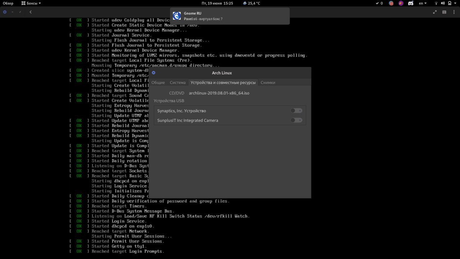Restore the Boxes window with the titlebar icon

[20, 12]
